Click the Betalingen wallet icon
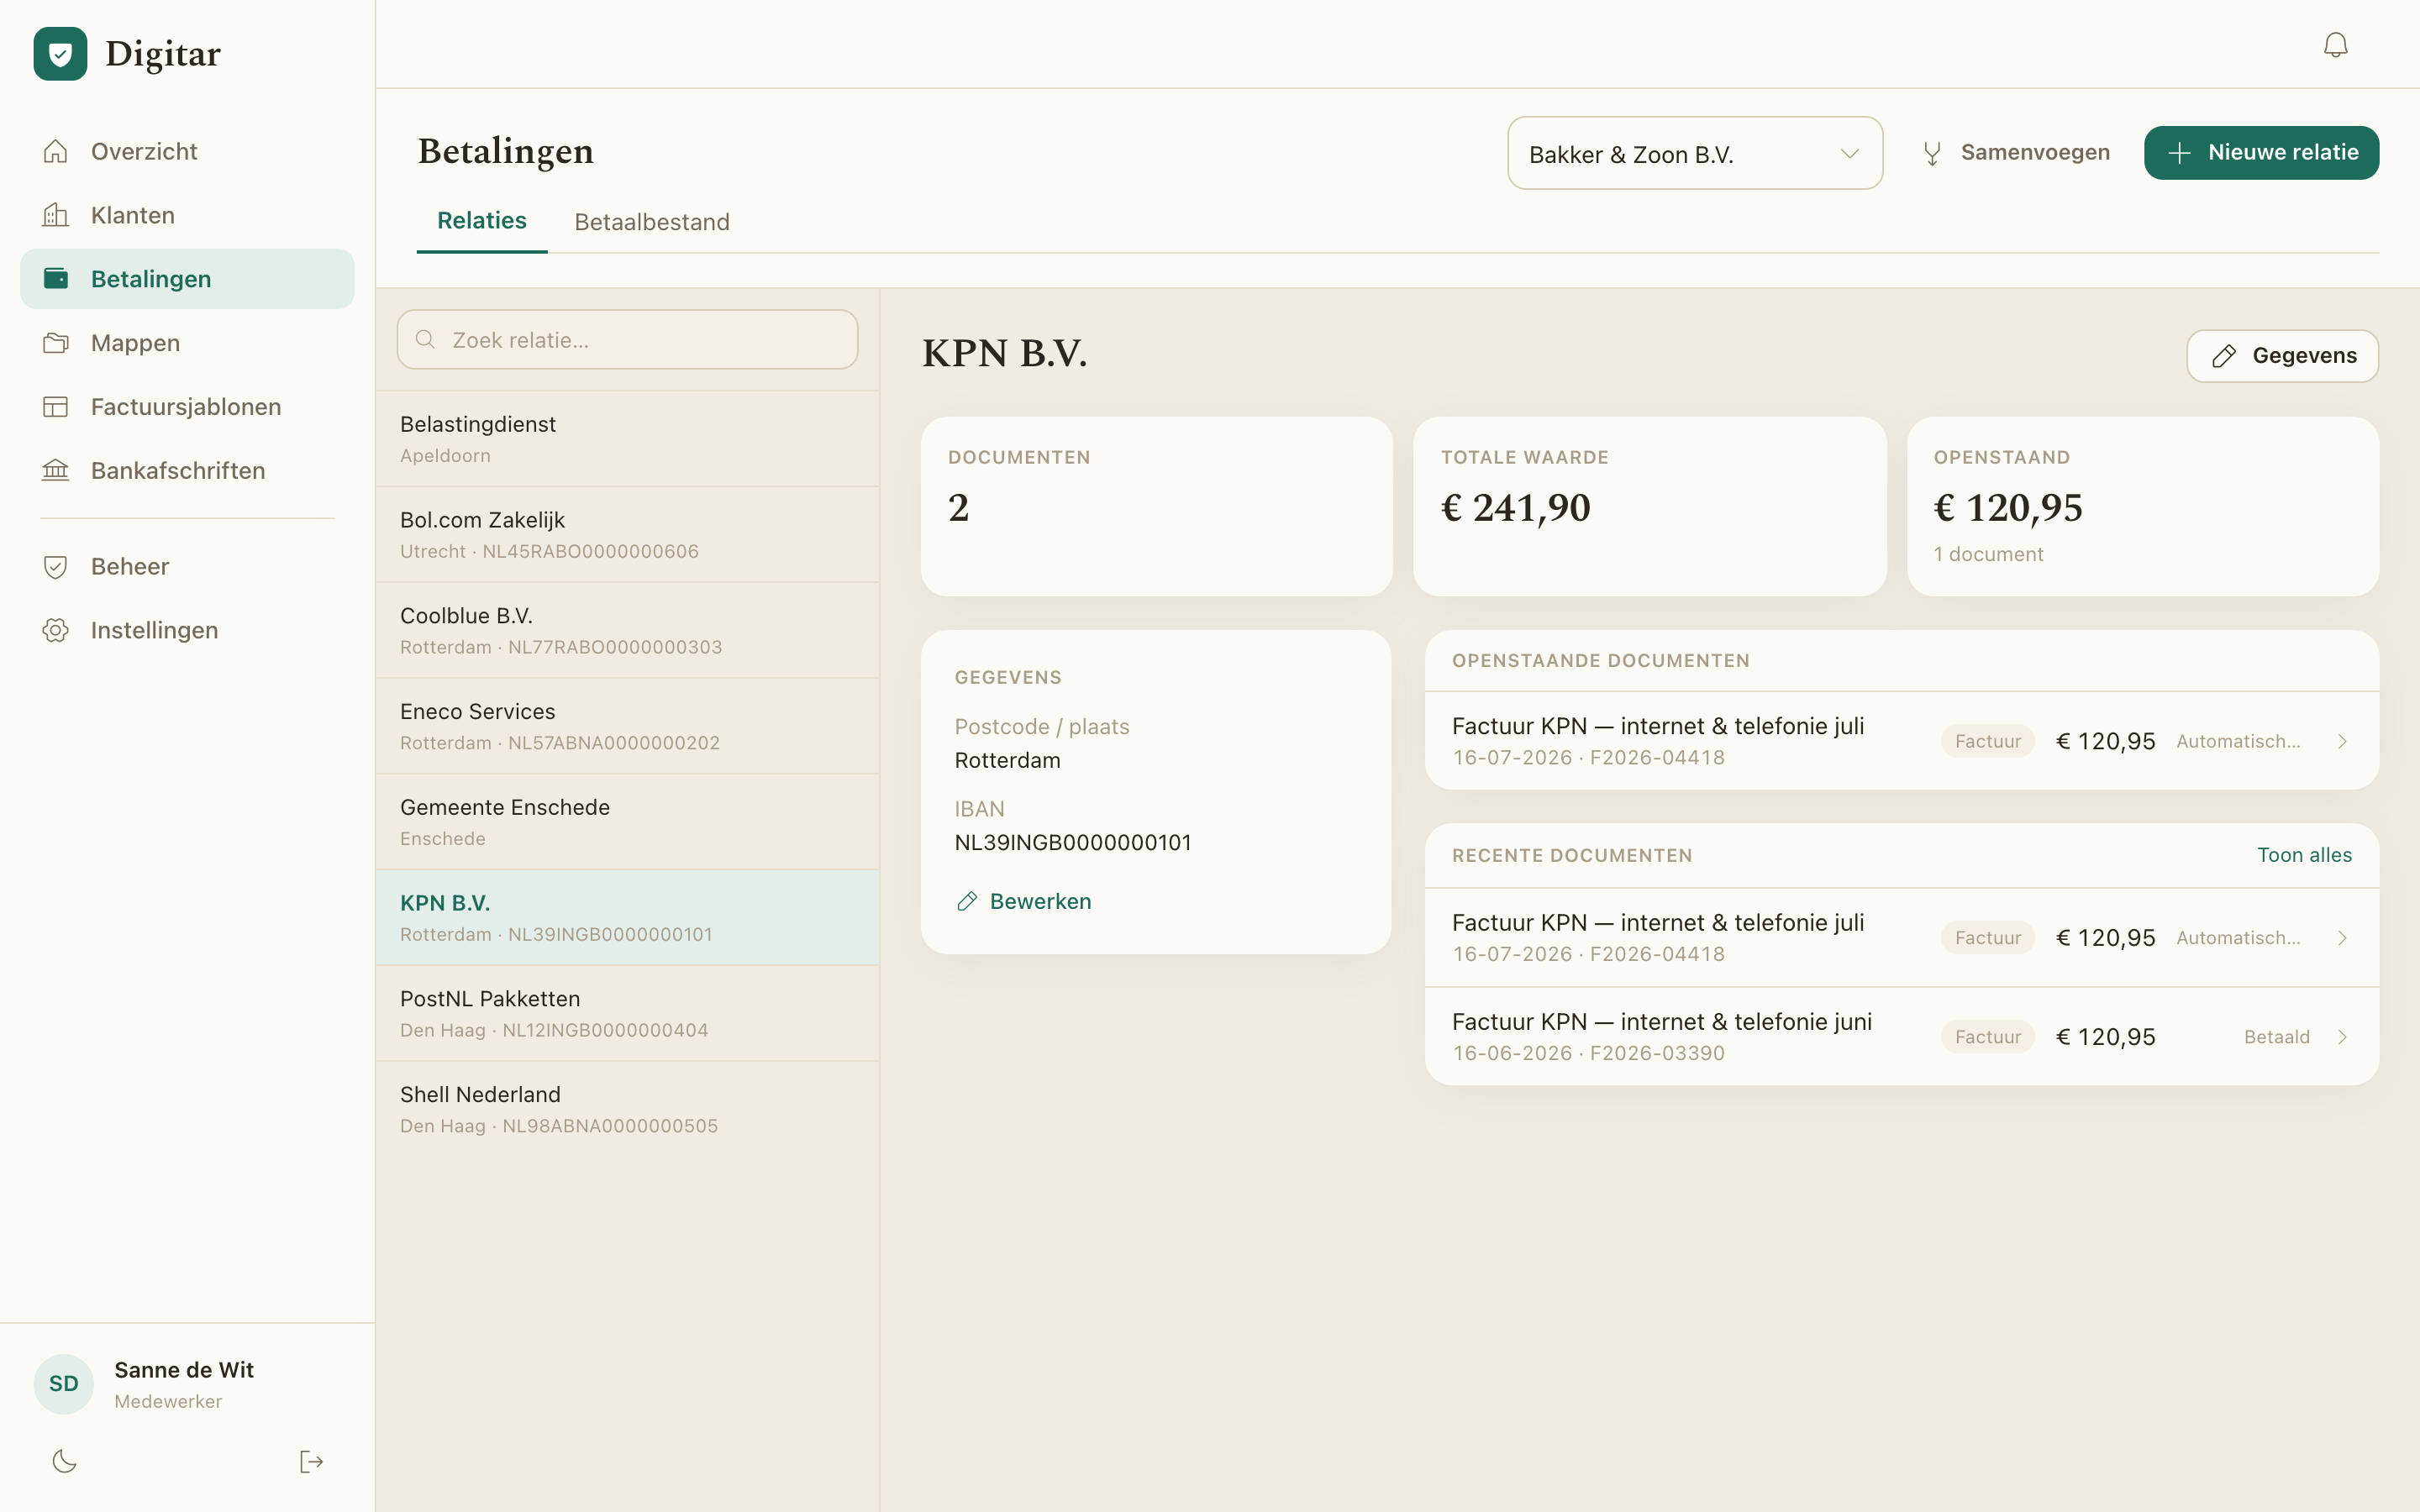This screenshot has width=2420, height=1512. coord(56,279)
